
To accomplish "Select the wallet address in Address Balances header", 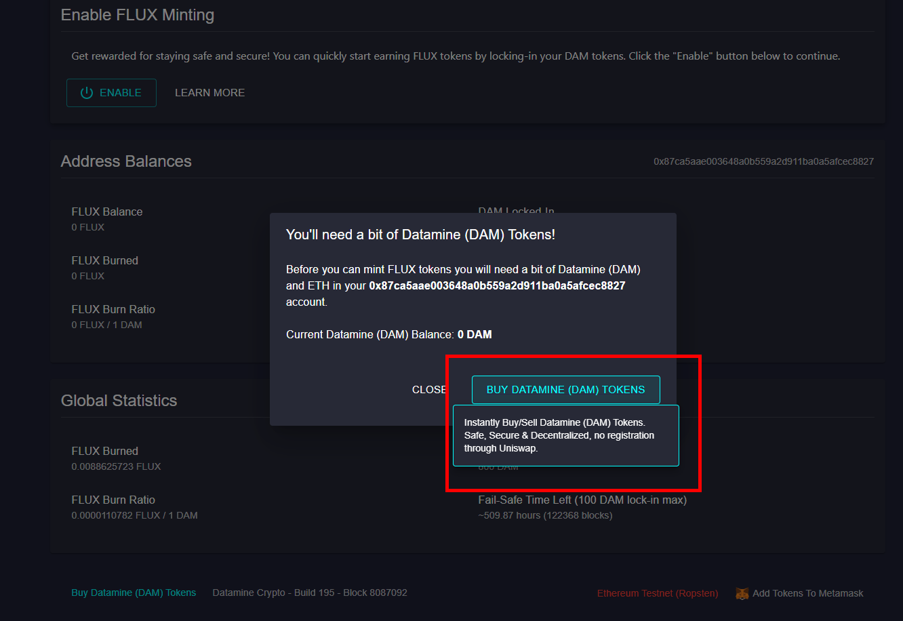I will 763,161.
